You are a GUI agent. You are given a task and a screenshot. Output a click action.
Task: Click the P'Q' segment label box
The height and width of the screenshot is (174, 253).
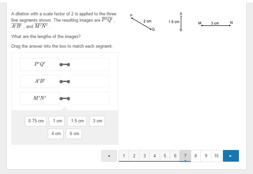point(40,64)
